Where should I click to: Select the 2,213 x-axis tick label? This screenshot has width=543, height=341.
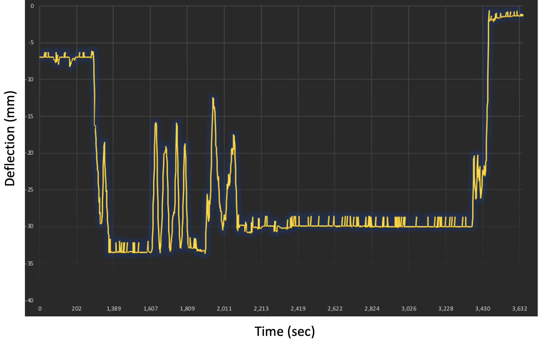click(261, 309)
